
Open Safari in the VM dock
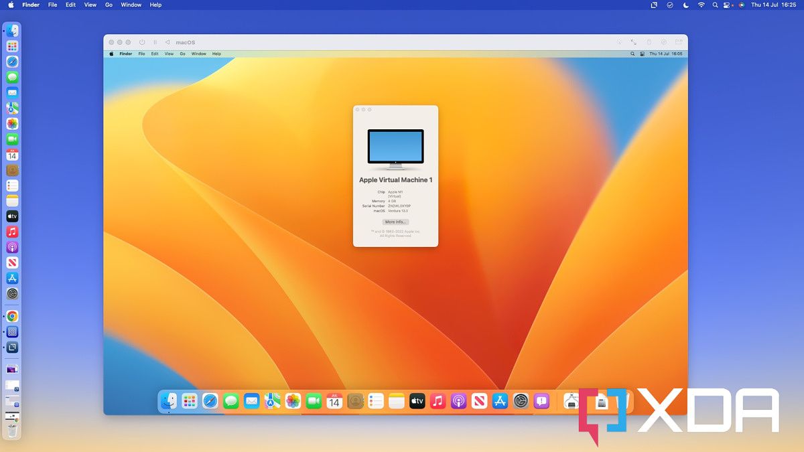(x=210, y=401)
